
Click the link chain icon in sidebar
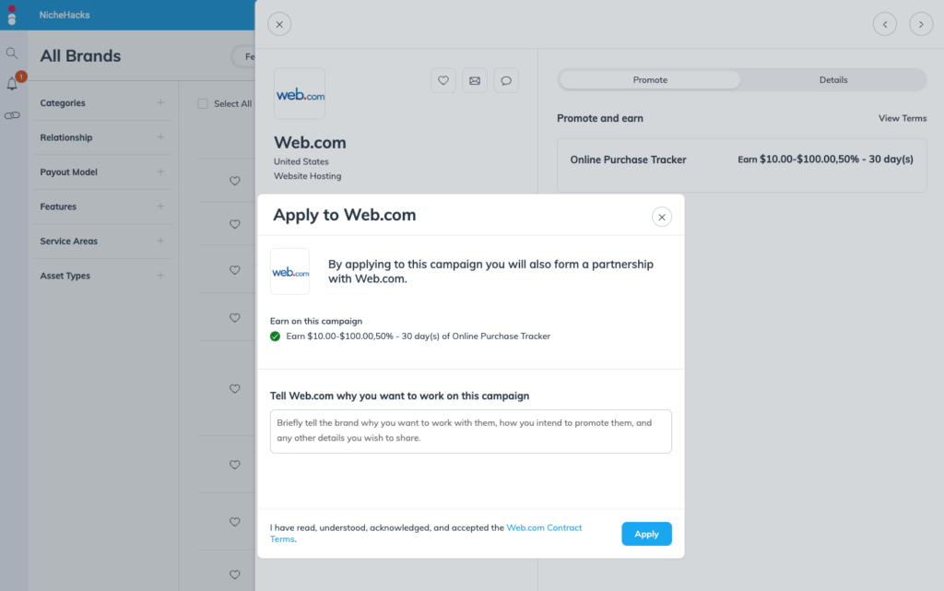pos(12,115)
